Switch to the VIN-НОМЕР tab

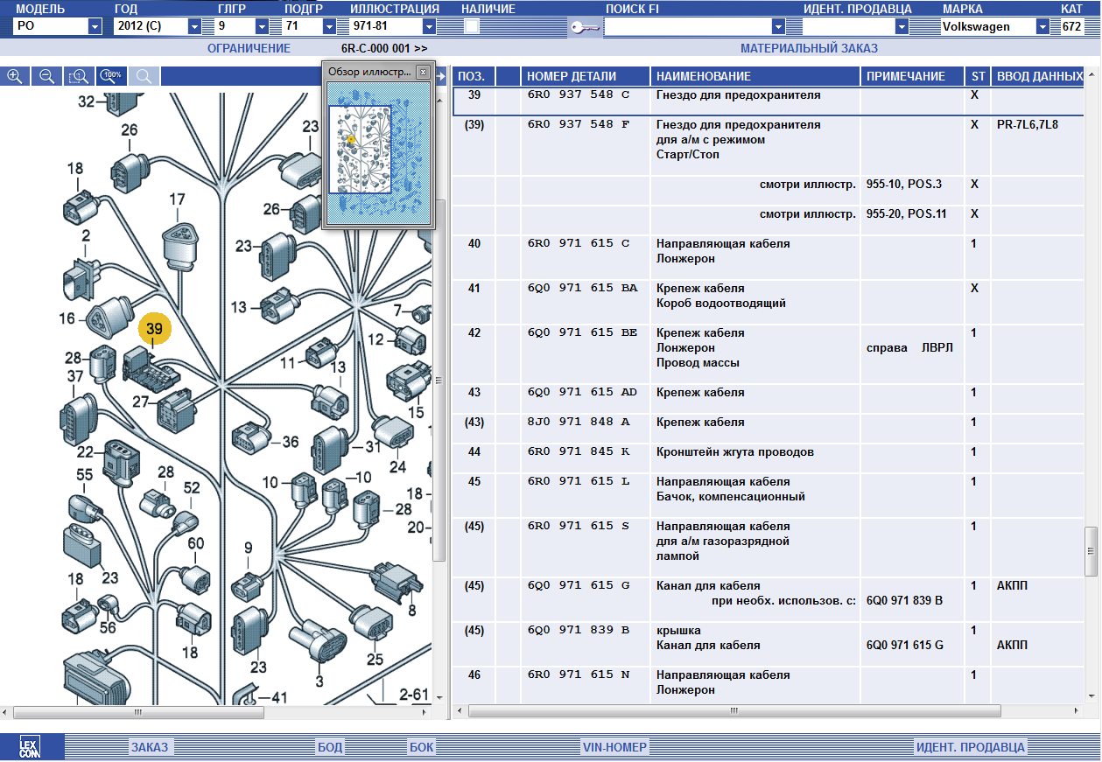(614, 747)
